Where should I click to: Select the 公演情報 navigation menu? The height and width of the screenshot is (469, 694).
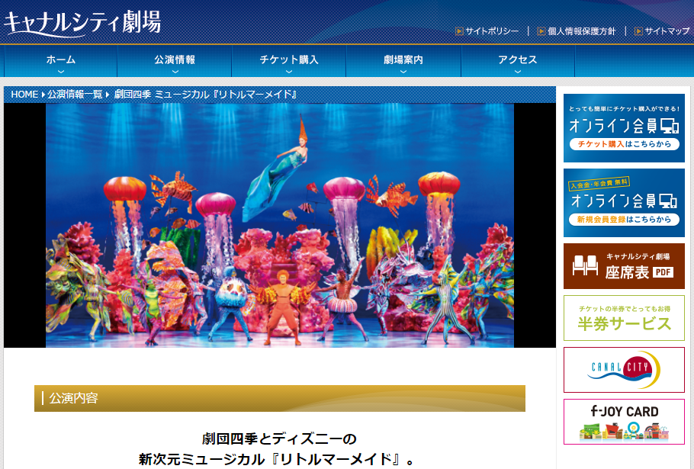[x=175, y=61]
